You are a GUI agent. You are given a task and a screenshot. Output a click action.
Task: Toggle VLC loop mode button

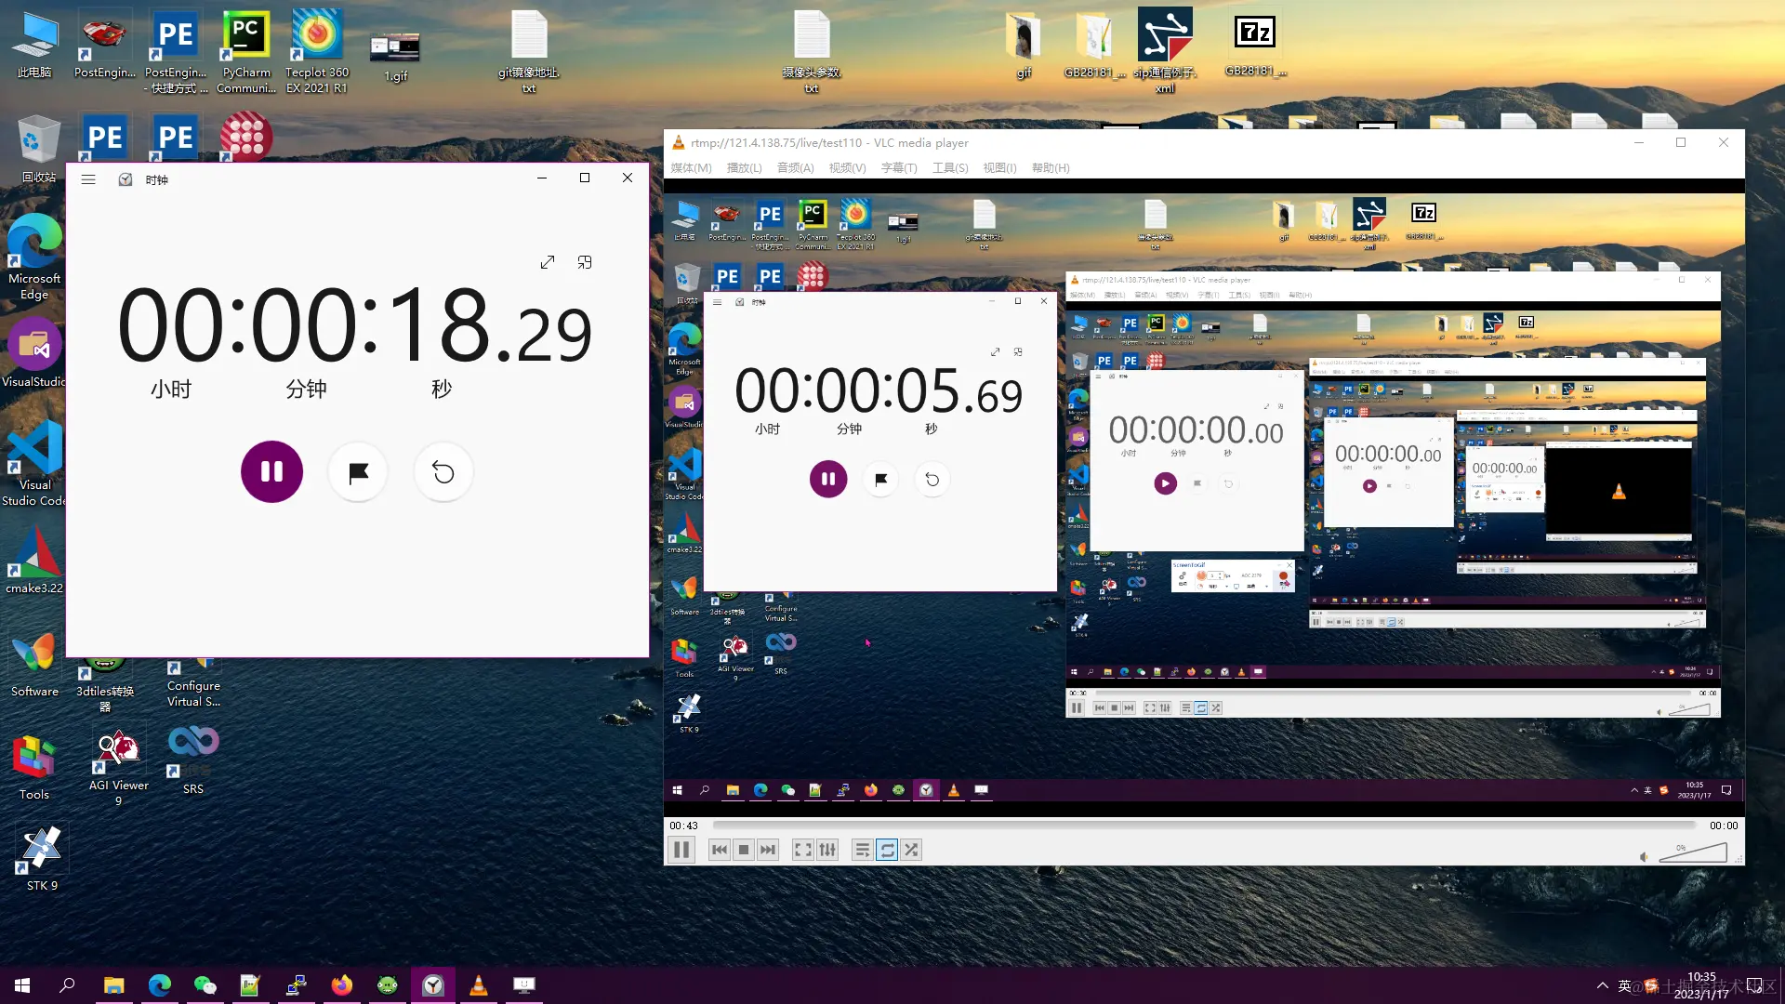click(x=887, y=850)
